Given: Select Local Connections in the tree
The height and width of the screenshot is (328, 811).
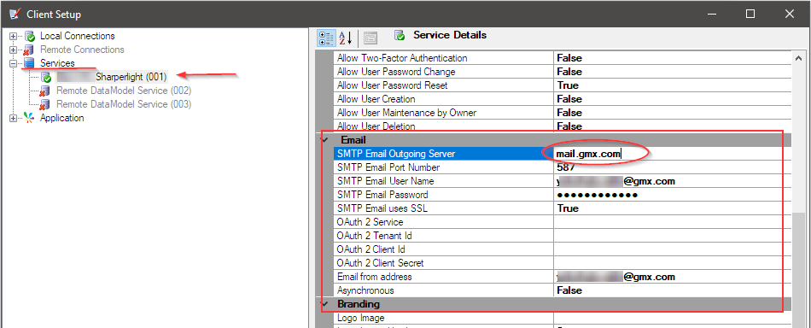Looking at the screenshot, I should [78, 36].
